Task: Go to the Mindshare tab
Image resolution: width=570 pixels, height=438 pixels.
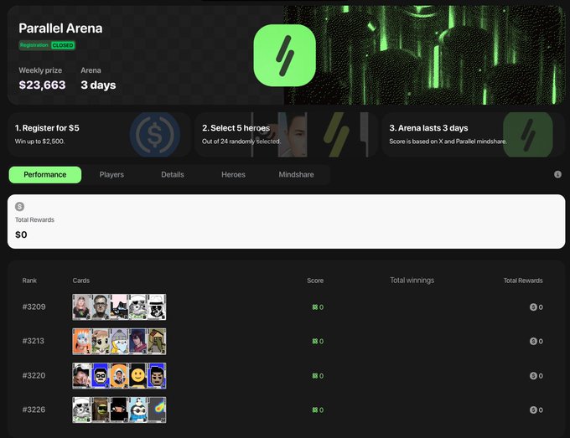Action: (x=295, y=174)
